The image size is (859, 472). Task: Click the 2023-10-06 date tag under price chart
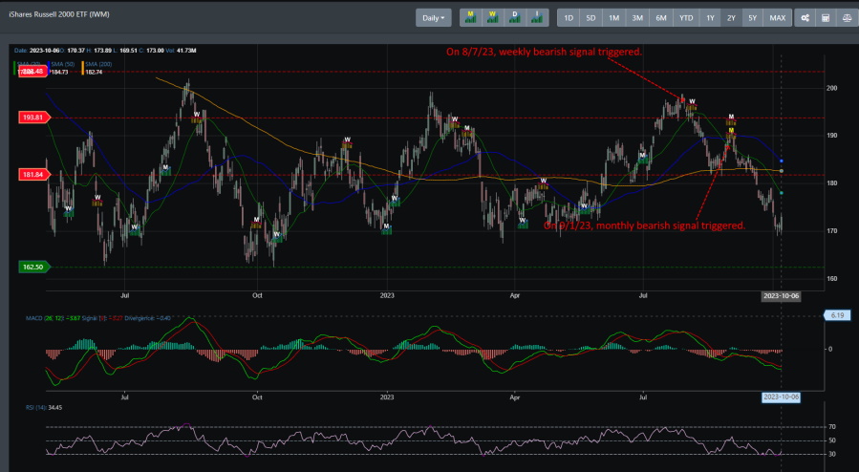coord(782,295)
